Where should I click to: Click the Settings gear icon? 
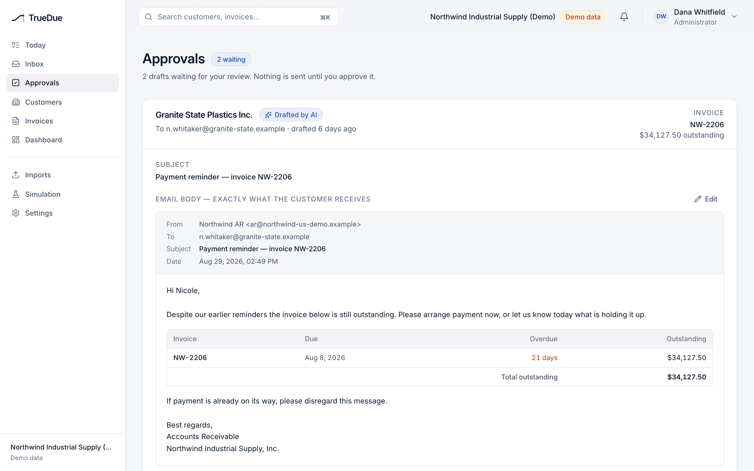pos(16,213)
